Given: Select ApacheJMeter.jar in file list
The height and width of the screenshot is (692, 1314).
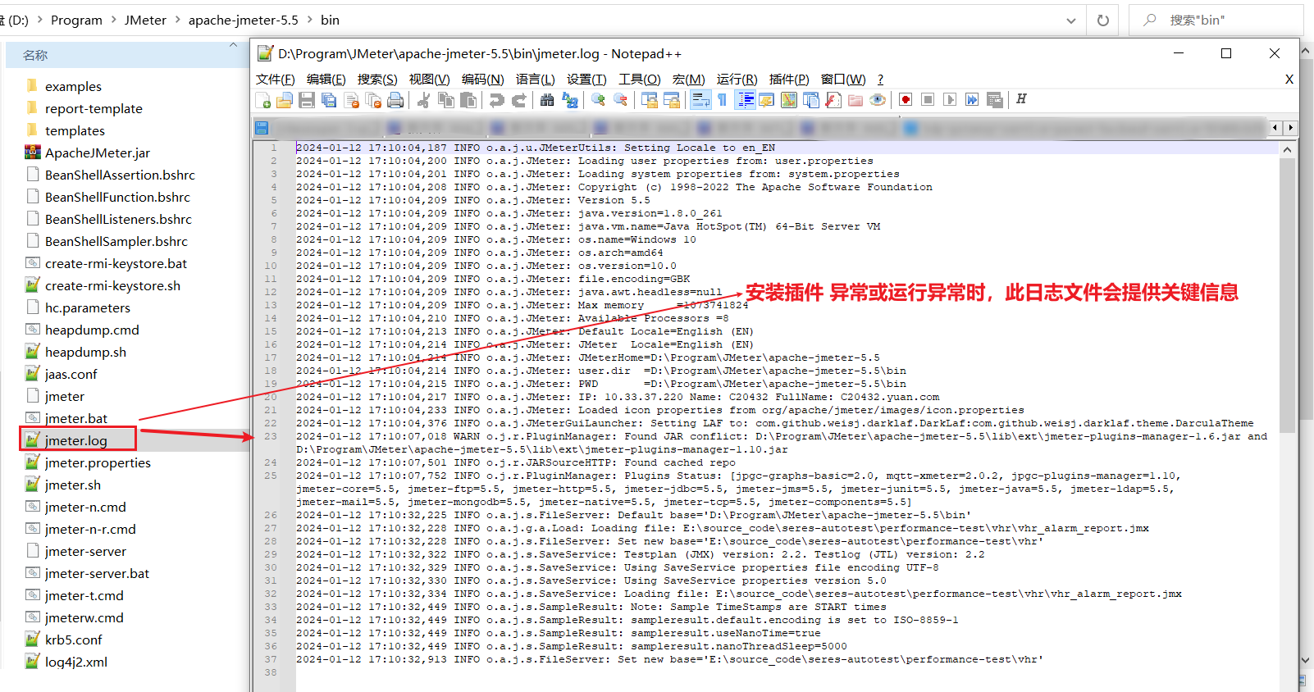Looking at the screenshot, I should [x=97, y=153].
